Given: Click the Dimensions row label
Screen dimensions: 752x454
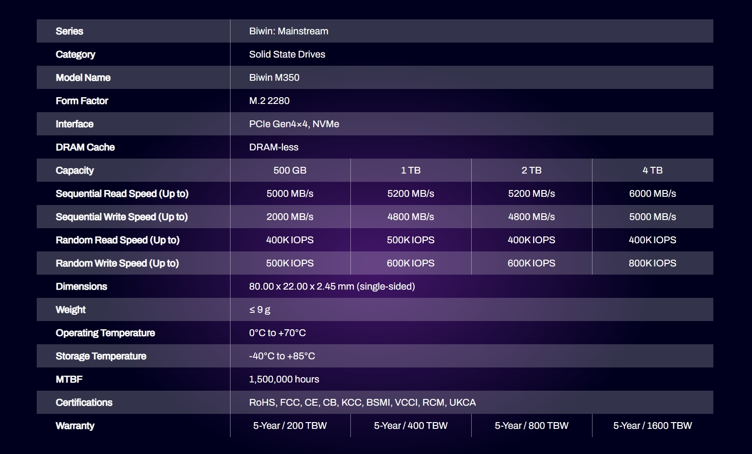Looking at the screenshot, I should click(x=81, y=286).
